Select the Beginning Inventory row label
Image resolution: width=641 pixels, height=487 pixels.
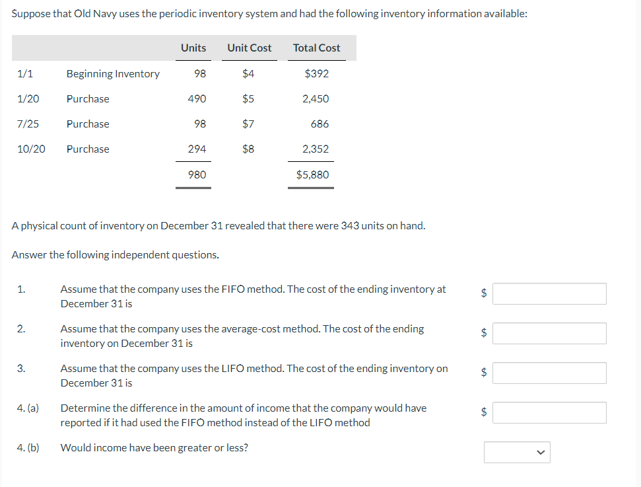[x=114, y=73]
